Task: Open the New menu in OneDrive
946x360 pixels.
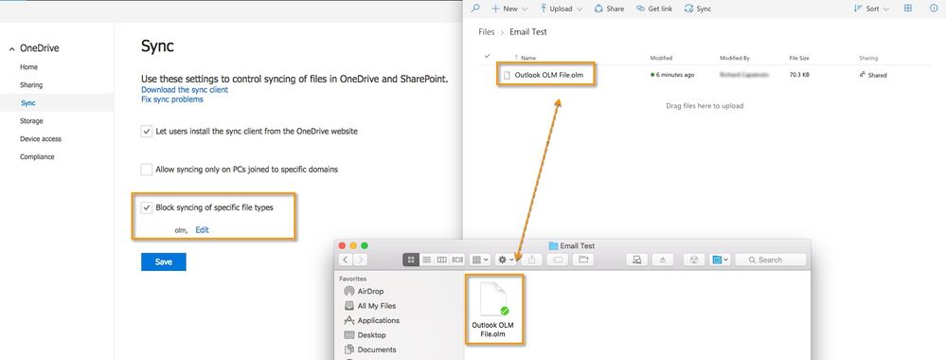Action: [509, 9]
